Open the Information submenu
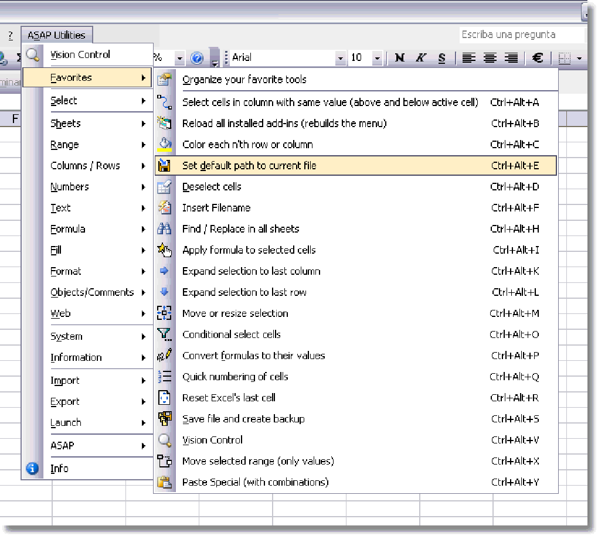Screen dimensions: 598x536 click(x=88, y=358)
